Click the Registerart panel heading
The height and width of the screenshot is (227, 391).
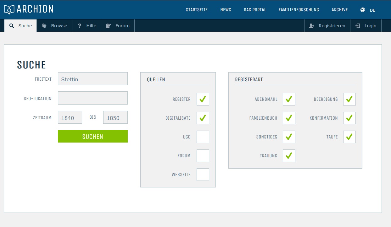(249, 80)
